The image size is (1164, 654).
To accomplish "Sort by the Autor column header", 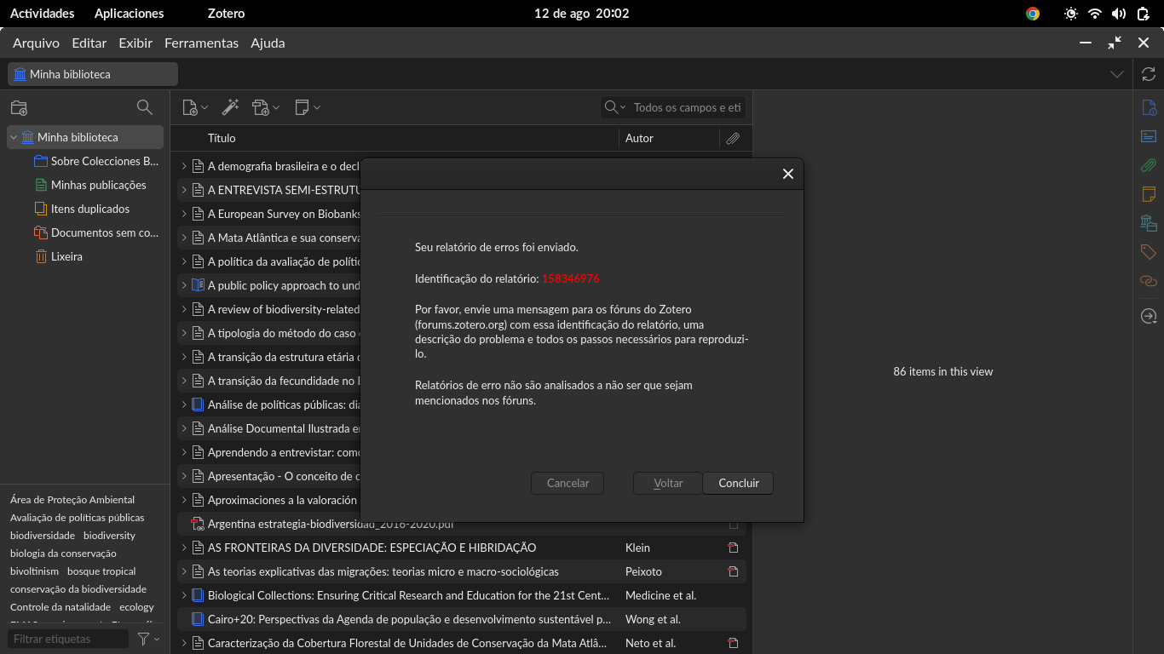I will (669, 138).
